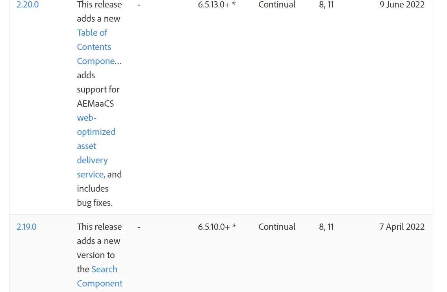Click the dash cell in the 2.19.0 row

[139, 227]
